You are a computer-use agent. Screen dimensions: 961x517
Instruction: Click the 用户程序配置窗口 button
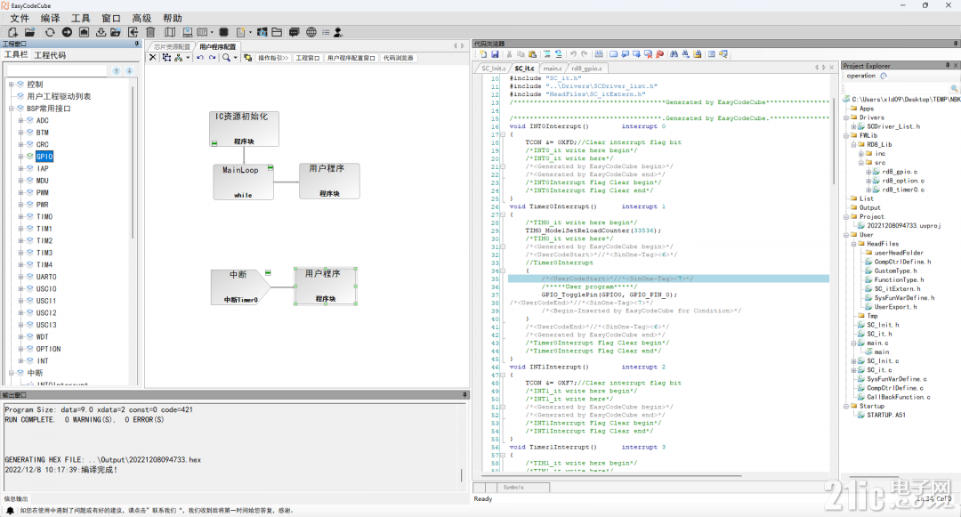(351, 58)
